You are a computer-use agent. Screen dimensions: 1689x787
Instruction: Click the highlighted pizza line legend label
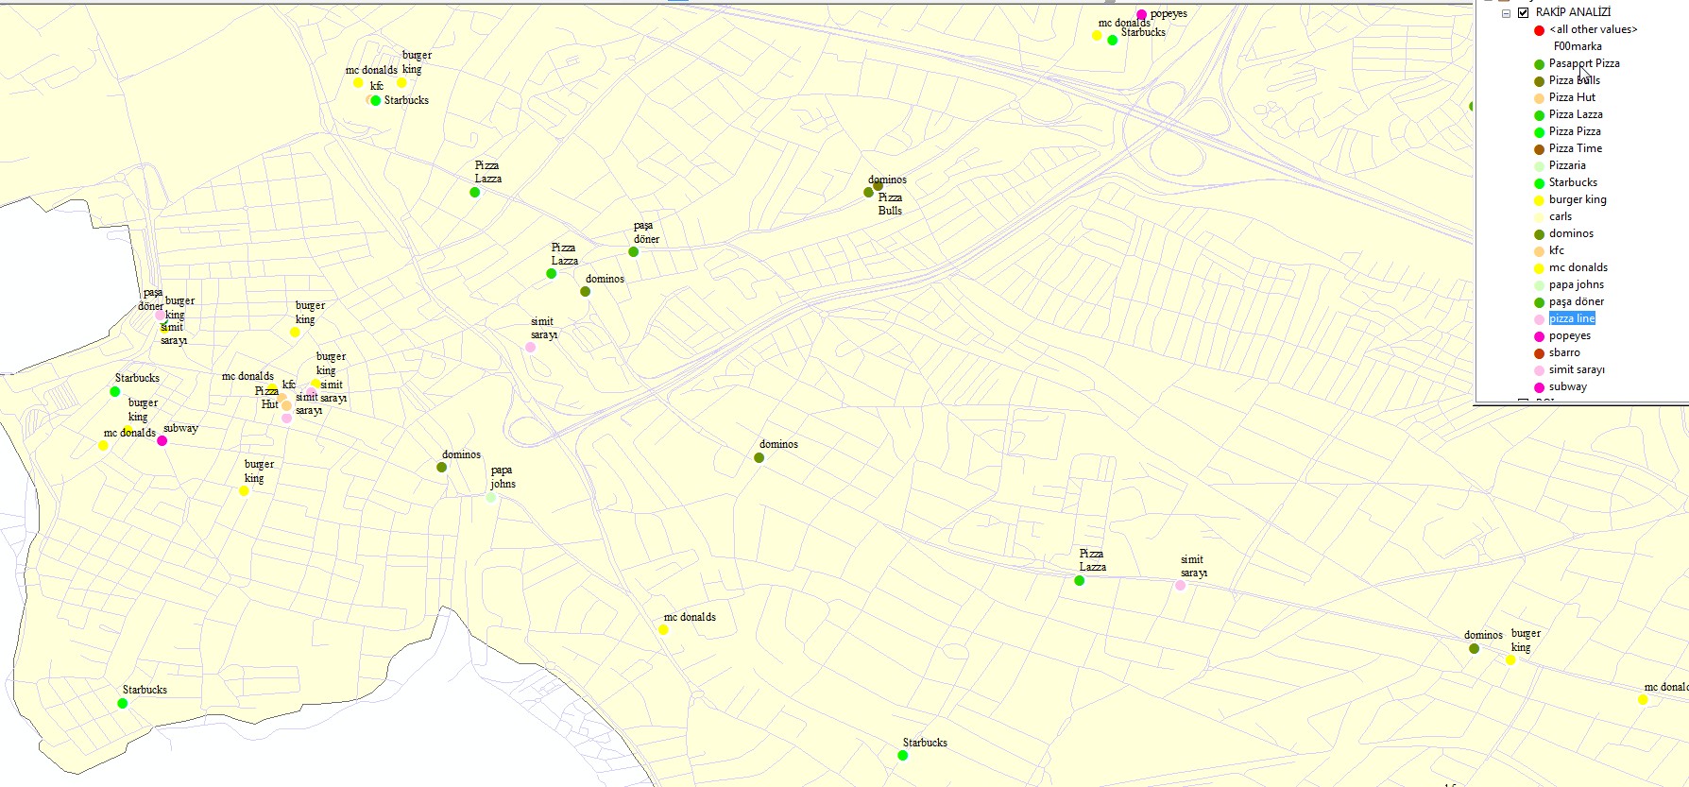point(1572,318)
